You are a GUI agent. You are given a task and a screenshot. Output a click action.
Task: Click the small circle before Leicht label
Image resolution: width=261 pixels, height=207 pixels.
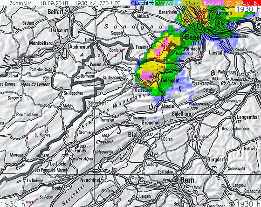tap(133, 3)
